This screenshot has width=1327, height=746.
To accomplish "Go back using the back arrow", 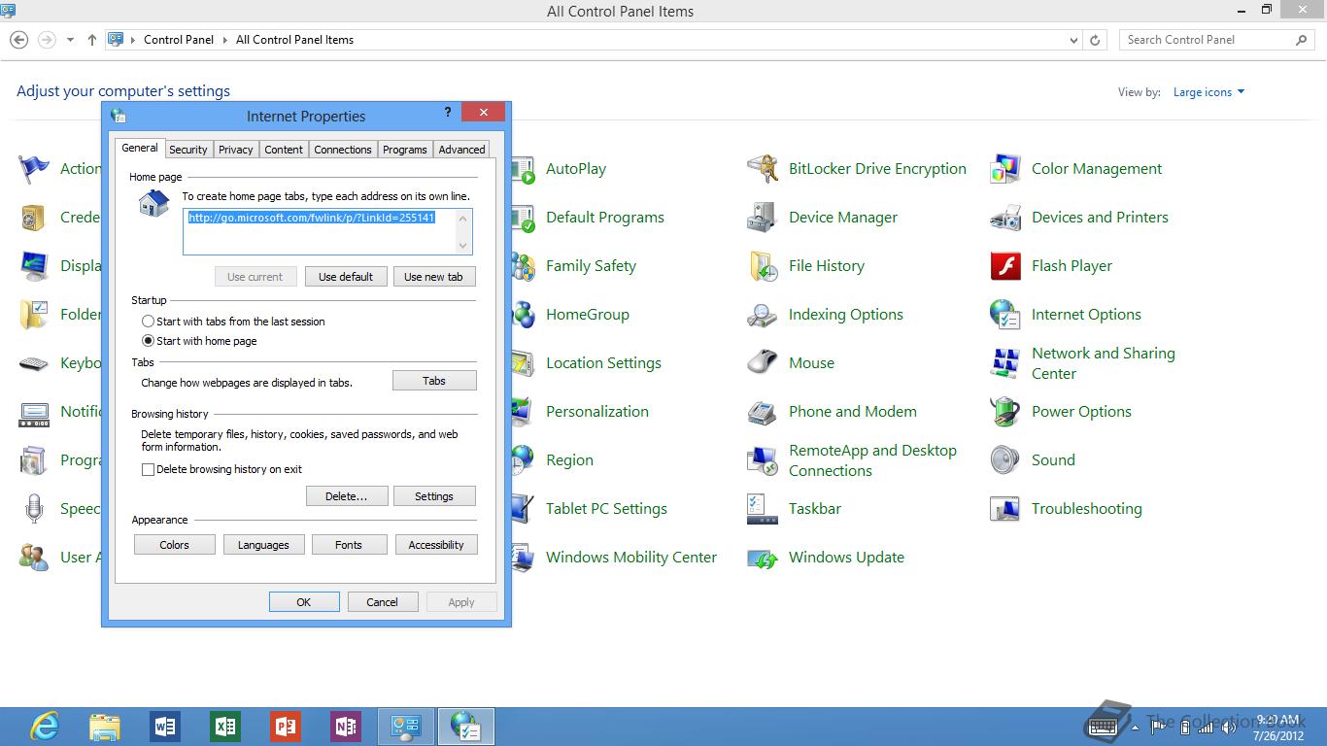I will [19, 40].
